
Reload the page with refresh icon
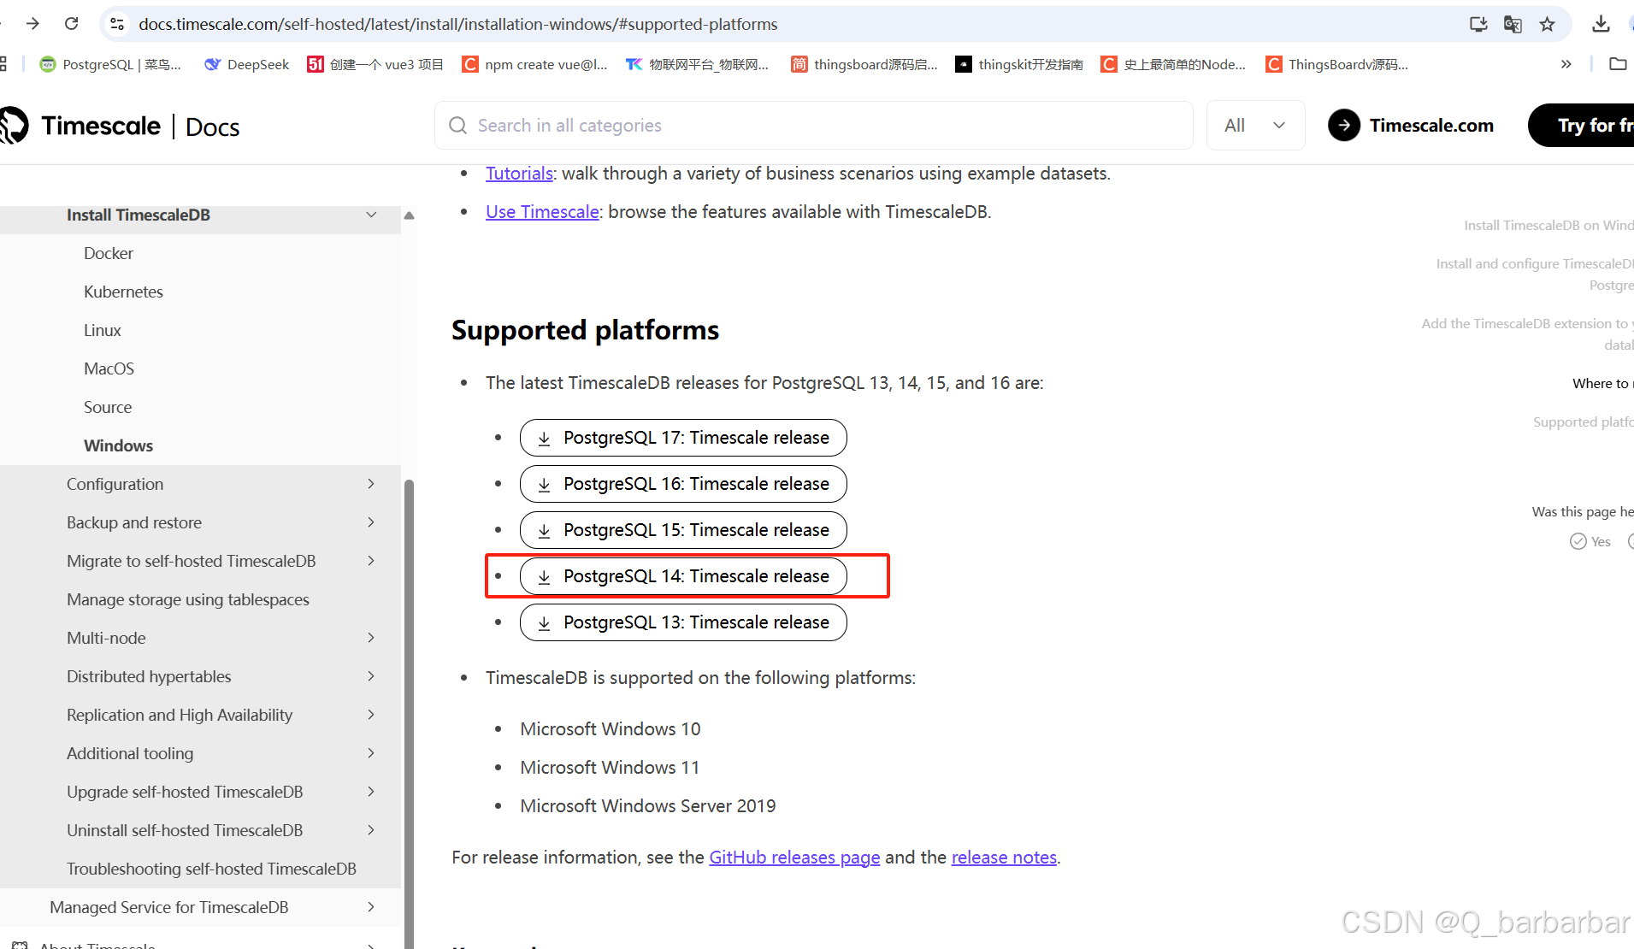coord(72,24)
